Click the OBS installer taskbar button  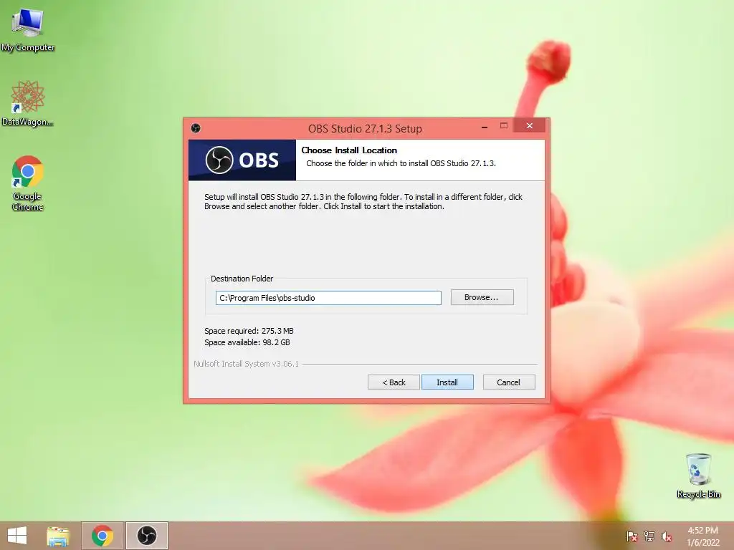pyautogui.click(x=146, y=536)
